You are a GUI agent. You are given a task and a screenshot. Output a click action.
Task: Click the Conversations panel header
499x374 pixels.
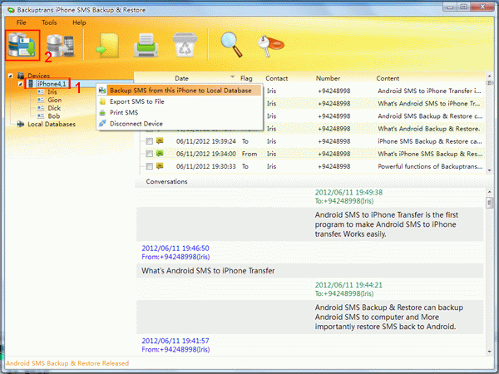click(x=166, y=181)
